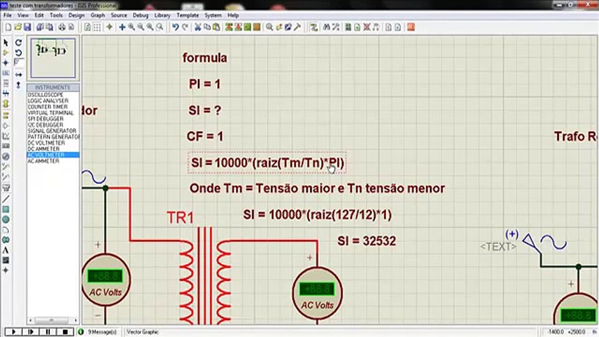
Task: Select the TR1 transformer label
Action: coord(180,218)
